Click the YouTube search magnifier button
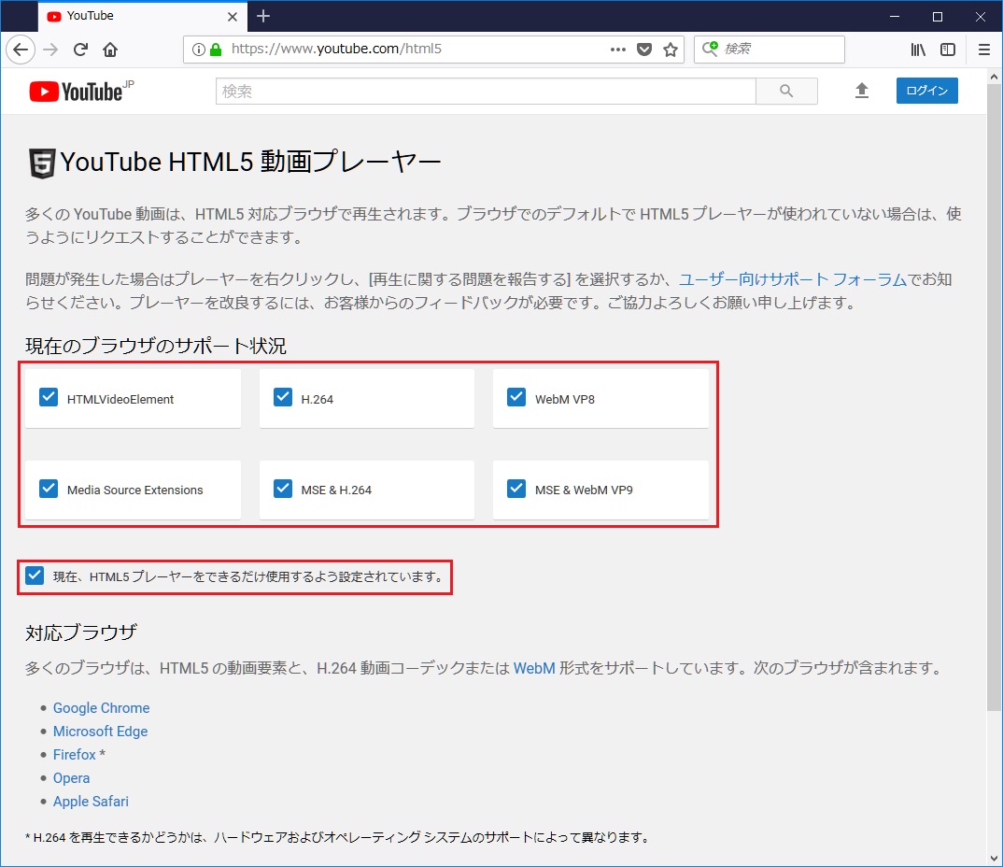This screenshot has width=1003, height=867. (786, 91)
